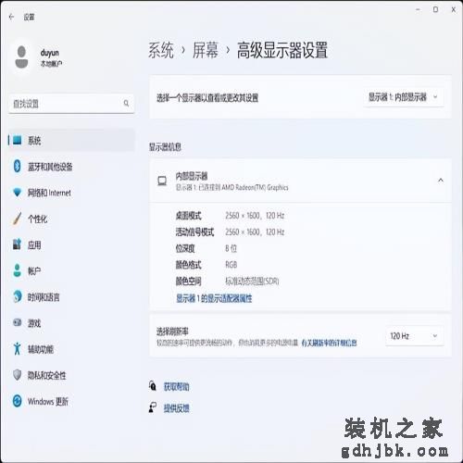Click the network diamond icon in sidebar
The height and width of the screenshot is (463, 463).
tap(18, 193)
